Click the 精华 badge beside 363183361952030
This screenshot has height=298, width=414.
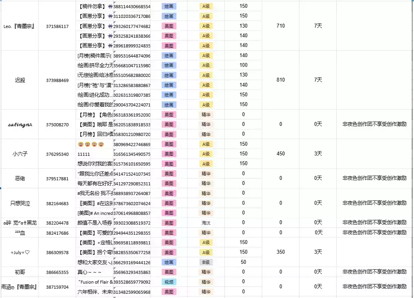[x=206, y=115]
